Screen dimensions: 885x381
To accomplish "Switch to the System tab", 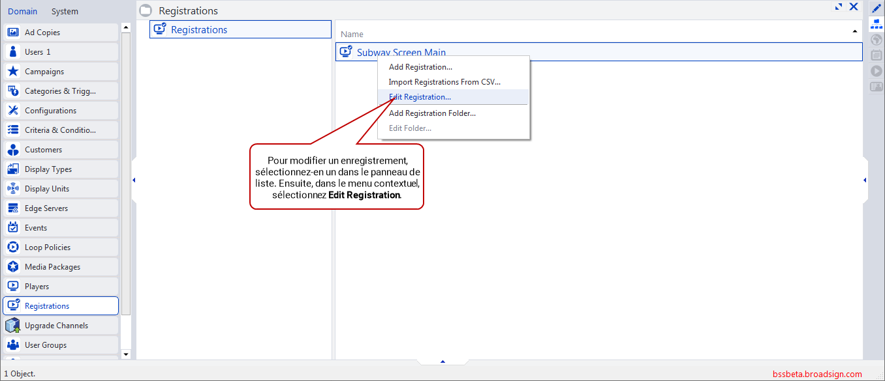I will [65, 11].
